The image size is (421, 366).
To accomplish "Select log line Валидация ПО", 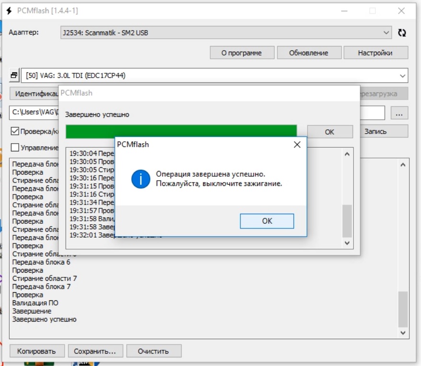I will pyautogui.click(x=35, y=303).
